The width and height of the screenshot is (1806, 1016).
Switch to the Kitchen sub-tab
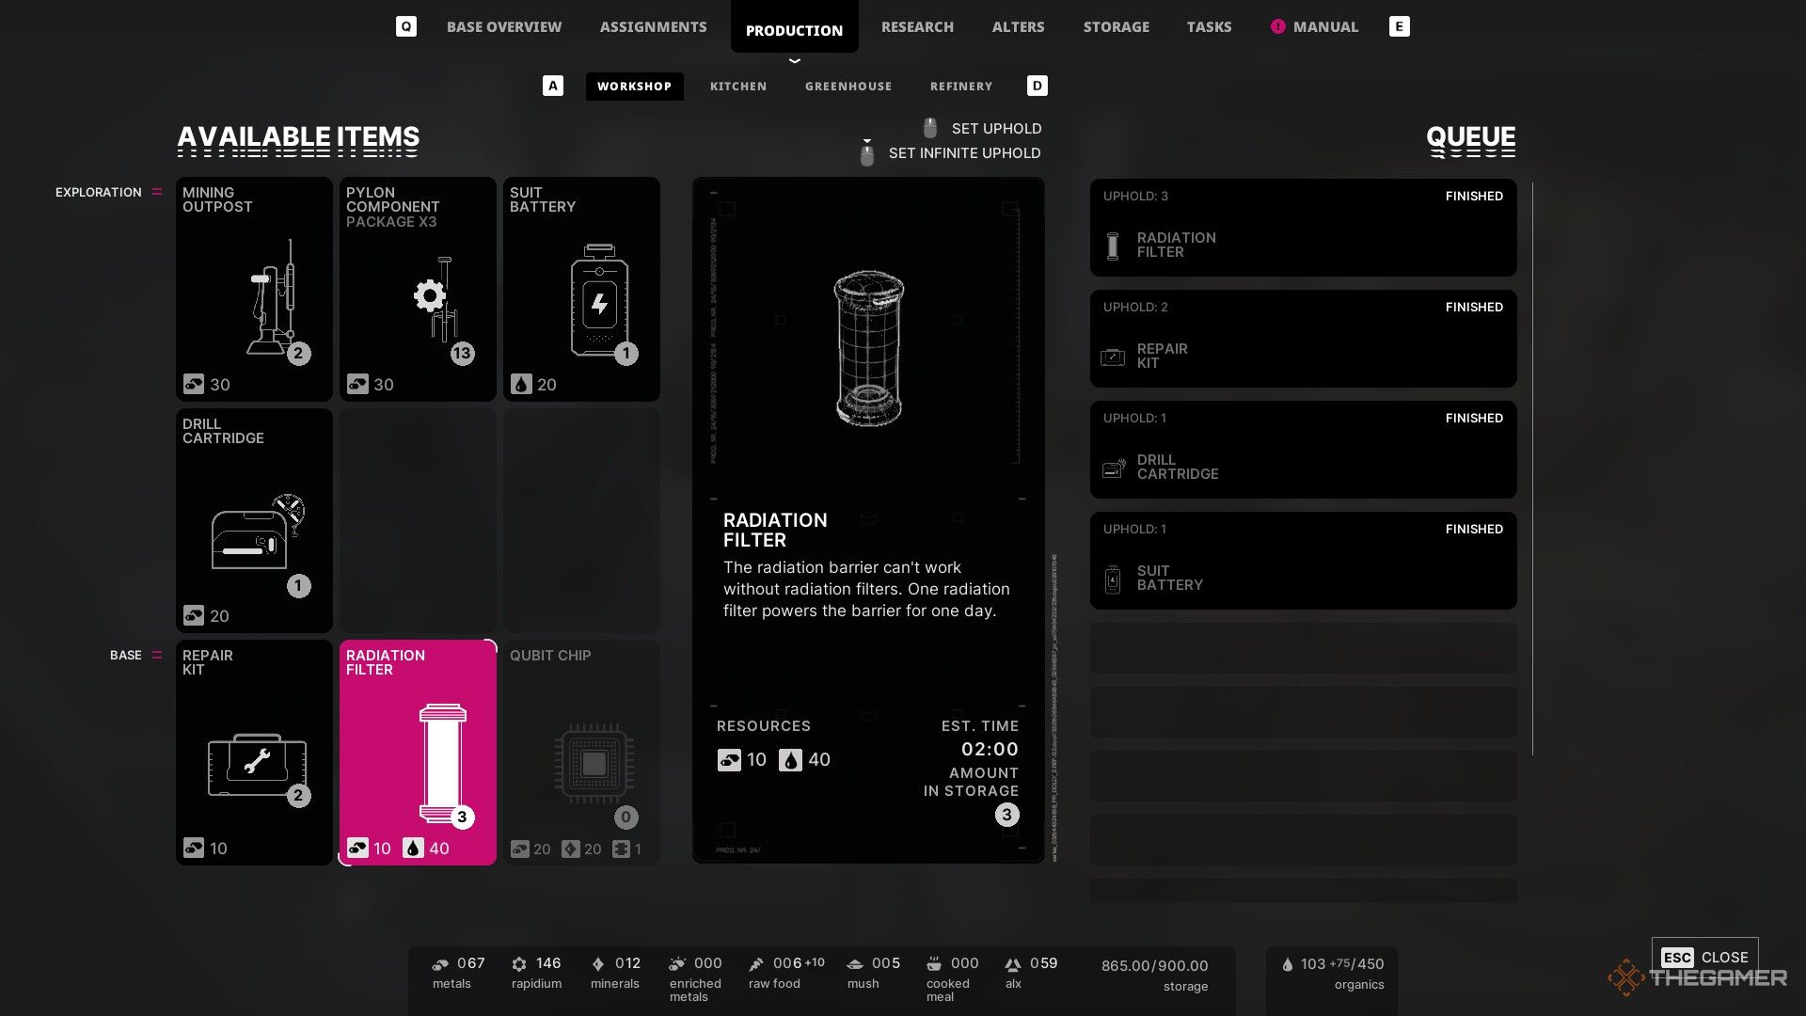pos(738,87)
